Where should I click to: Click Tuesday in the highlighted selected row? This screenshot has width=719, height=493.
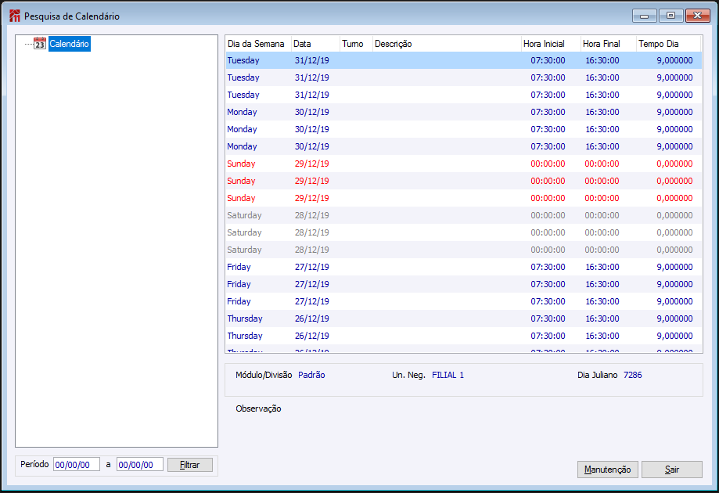[x=243, y=60]
